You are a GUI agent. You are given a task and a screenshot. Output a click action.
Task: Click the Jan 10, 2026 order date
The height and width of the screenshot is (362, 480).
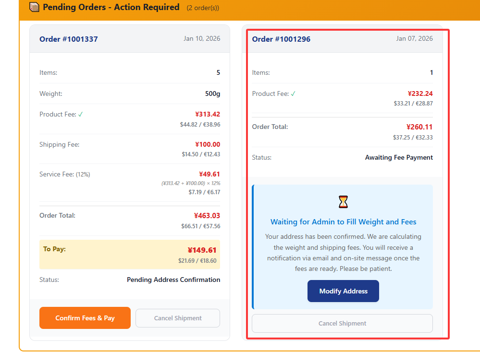[202, 38]
